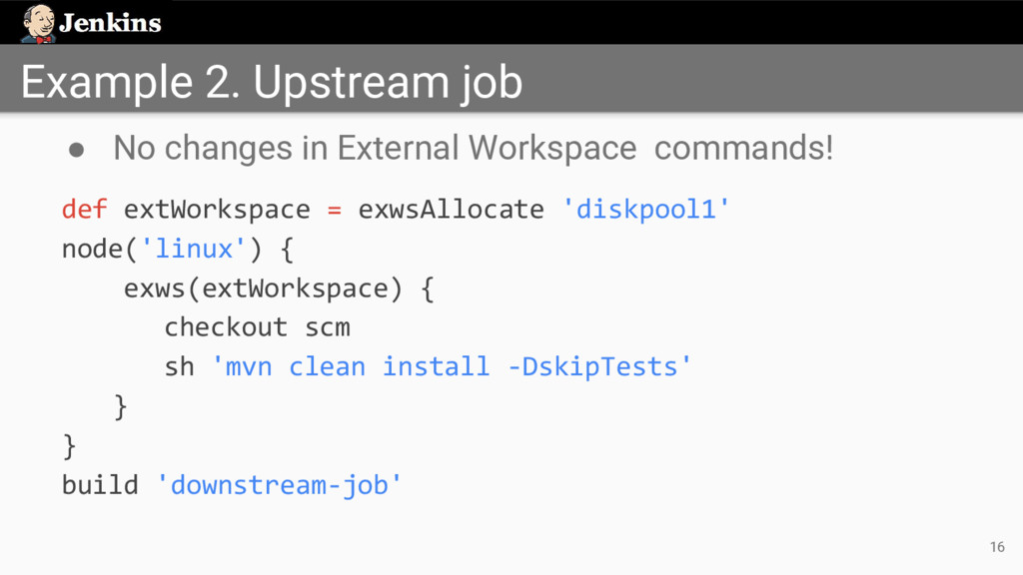Select the 'exwsAllocate' function name
This screenshot has width=1023, height=575.
(451, 210)
